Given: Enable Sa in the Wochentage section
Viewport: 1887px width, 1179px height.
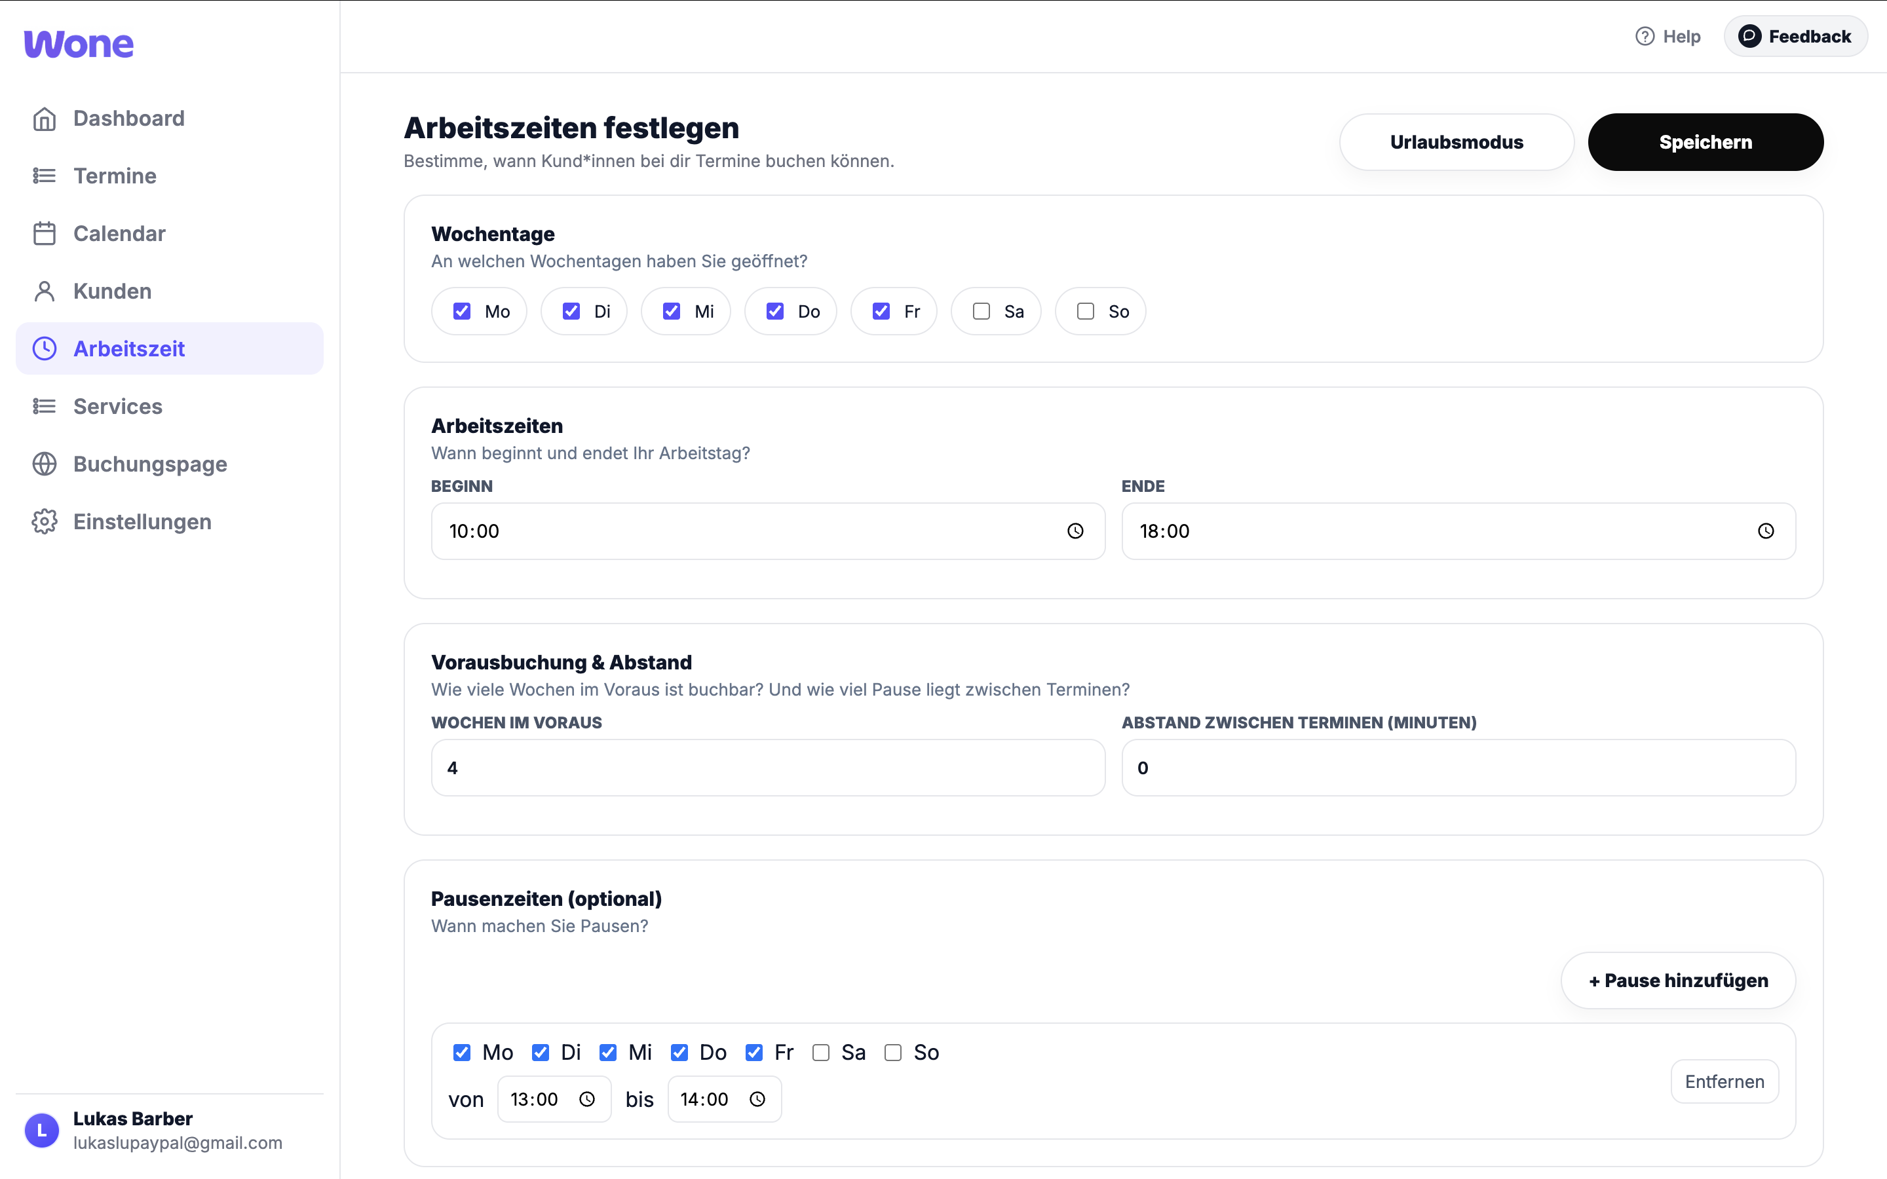Looking at the screenshot, I should [981, 311].
